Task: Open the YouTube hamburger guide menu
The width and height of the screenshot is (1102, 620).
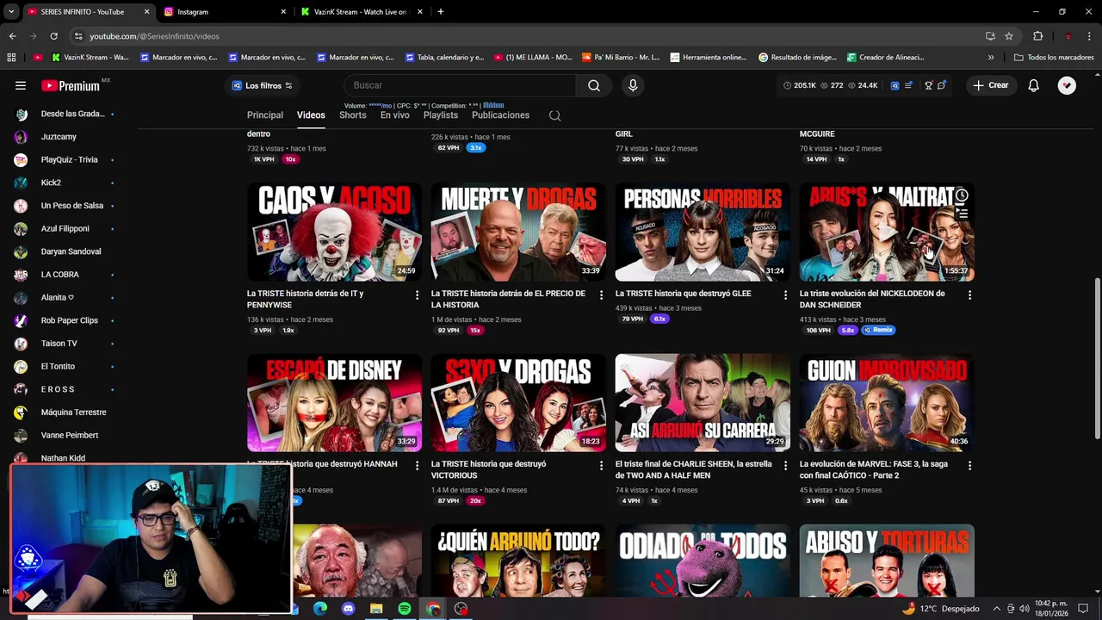Action: (21, 85)
